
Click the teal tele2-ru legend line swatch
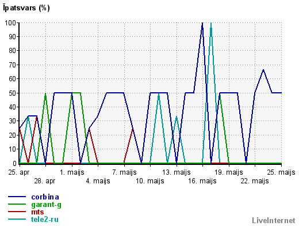(17, 219)
